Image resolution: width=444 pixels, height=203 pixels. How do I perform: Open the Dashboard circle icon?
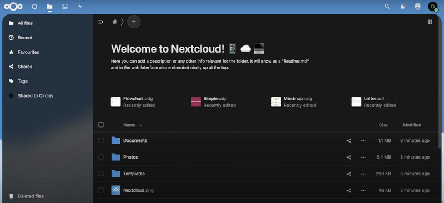(34, 7)
